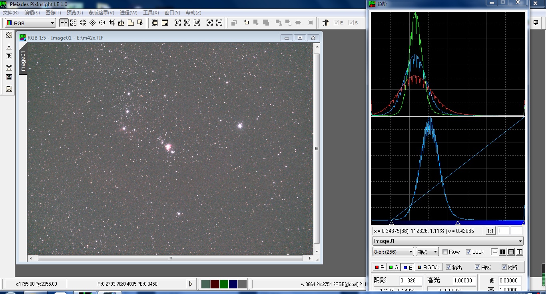546x294 pixels.
Task: Click the monitor icon at top right
Action: click(536, 23)
